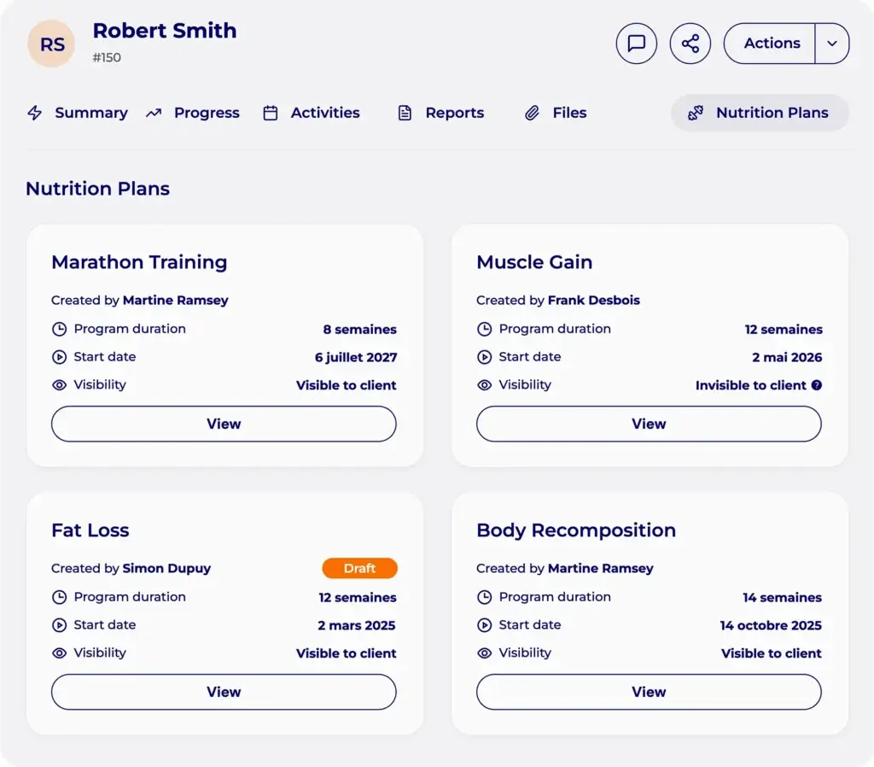874x767 pixels.
Task: Click the Muscle Gain visibility eye icon
Action: click(485, 385)
